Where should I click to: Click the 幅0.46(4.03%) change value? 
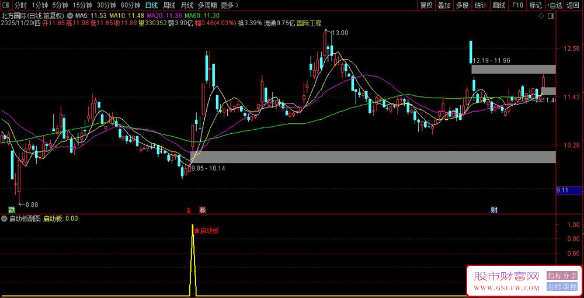pyautogui.click(x=215, y=23)
